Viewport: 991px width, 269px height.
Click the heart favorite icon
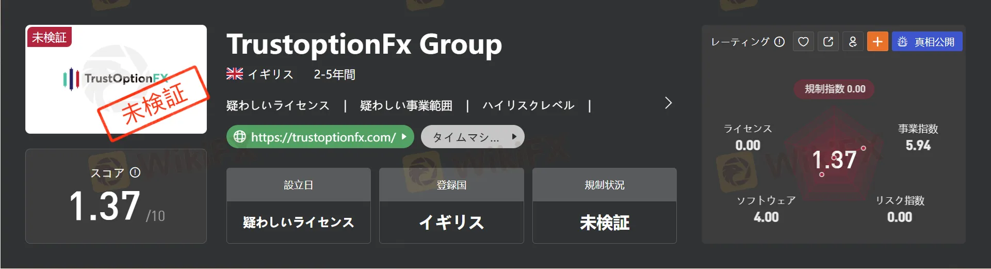(803, 42)
